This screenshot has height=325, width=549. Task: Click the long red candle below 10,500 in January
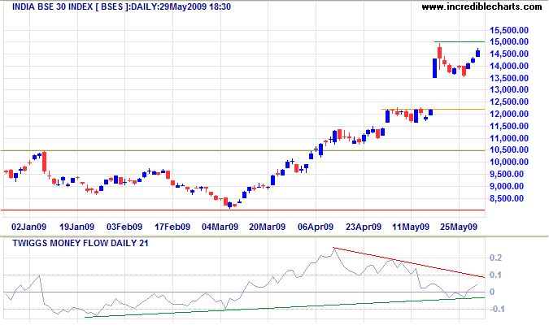pyautogui.click(x=45, y=162)
